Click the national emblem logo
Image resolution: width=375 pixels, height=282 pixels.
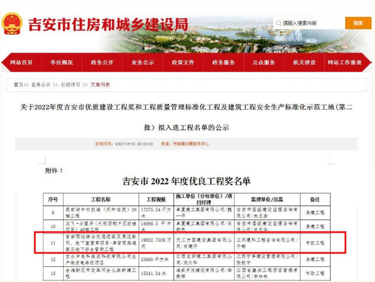[x=12, y=24]
